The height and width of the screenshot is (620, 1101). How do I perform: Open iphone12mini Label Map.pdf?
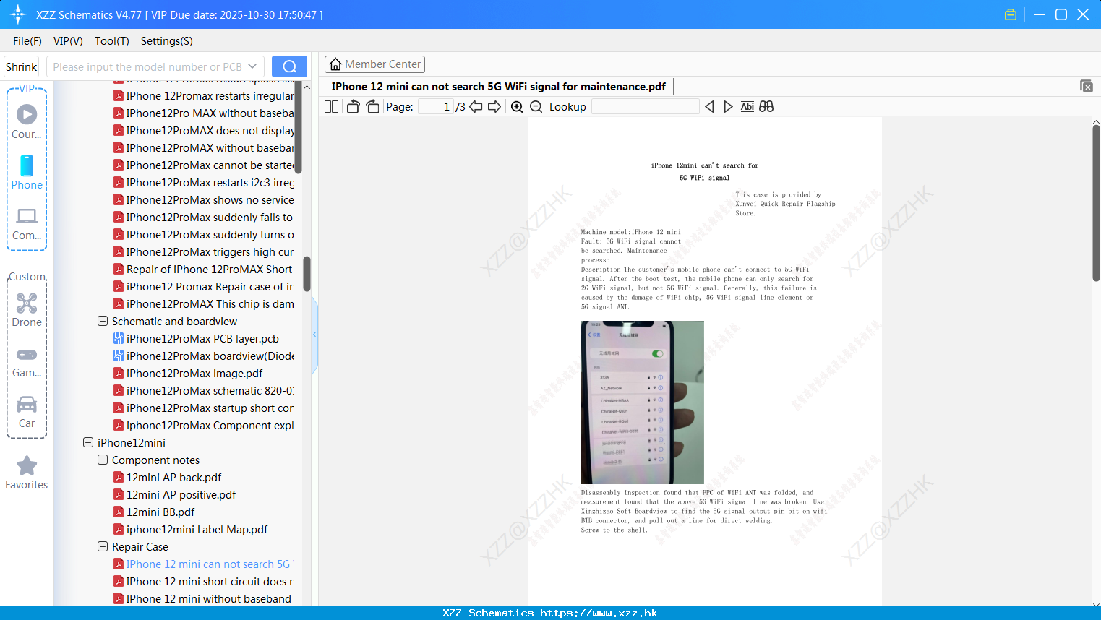pos(197,530)
